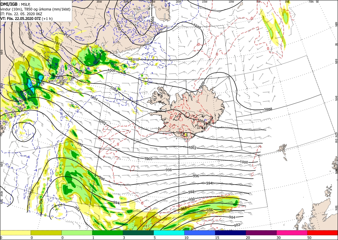The image size is (338, 240).
Task: Click the legend value '50'
Action: [x=309, y=238]
